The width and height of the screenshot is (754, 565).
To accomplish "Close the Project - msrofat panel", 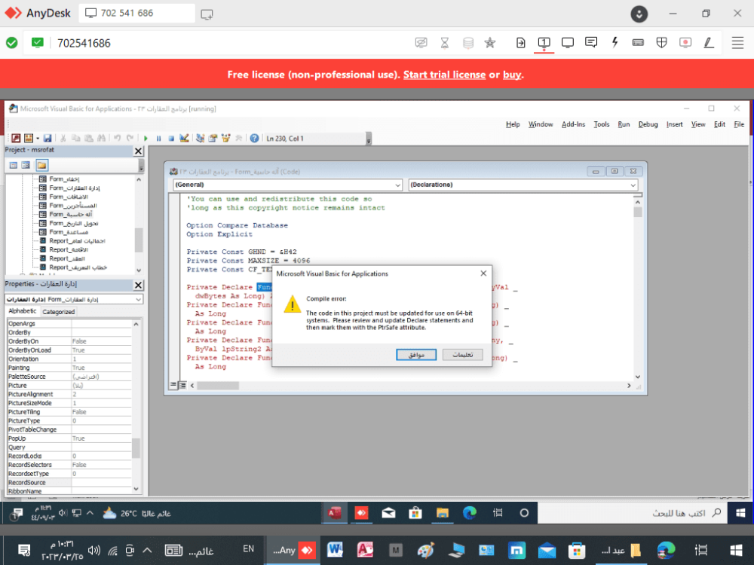I will pyautogui.click(x=139, y=151).
